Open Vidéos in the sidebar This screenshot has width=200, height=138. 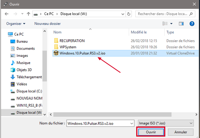(x=22, y=84)
